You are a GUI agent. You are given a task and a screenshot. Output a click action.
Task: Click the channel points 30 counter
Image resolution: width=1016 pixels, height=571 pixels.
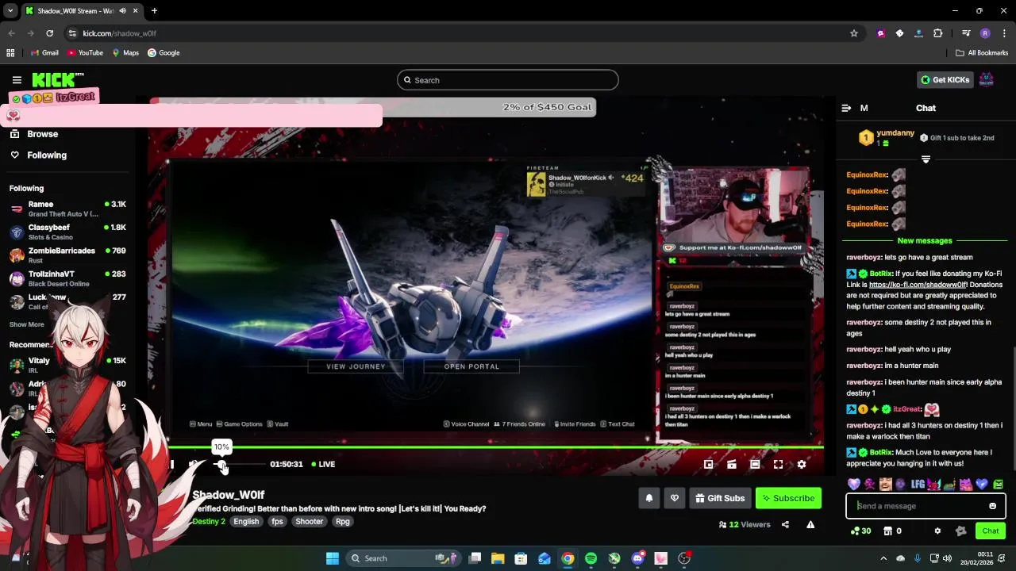[x=860, y=531]
